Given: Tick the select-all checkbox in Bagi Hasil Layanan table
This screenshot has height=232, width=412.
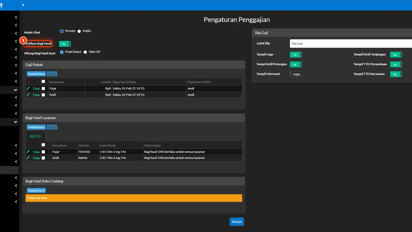Looking at the screenshot, I should point(43,145).
